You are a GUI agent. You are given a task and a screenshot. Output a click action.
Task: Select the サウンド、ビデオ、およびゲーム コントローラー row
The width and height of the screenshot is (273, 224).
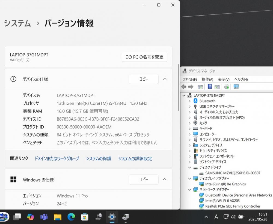(229, 140)
